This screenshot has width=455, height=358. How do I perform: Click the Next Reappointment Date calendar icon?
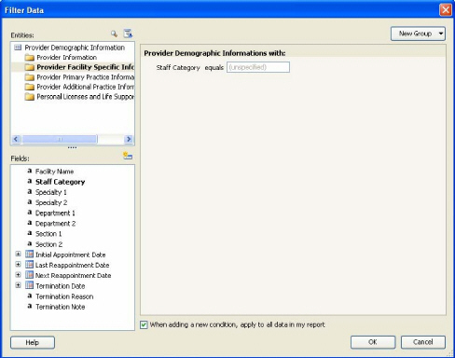click(29, 275)
